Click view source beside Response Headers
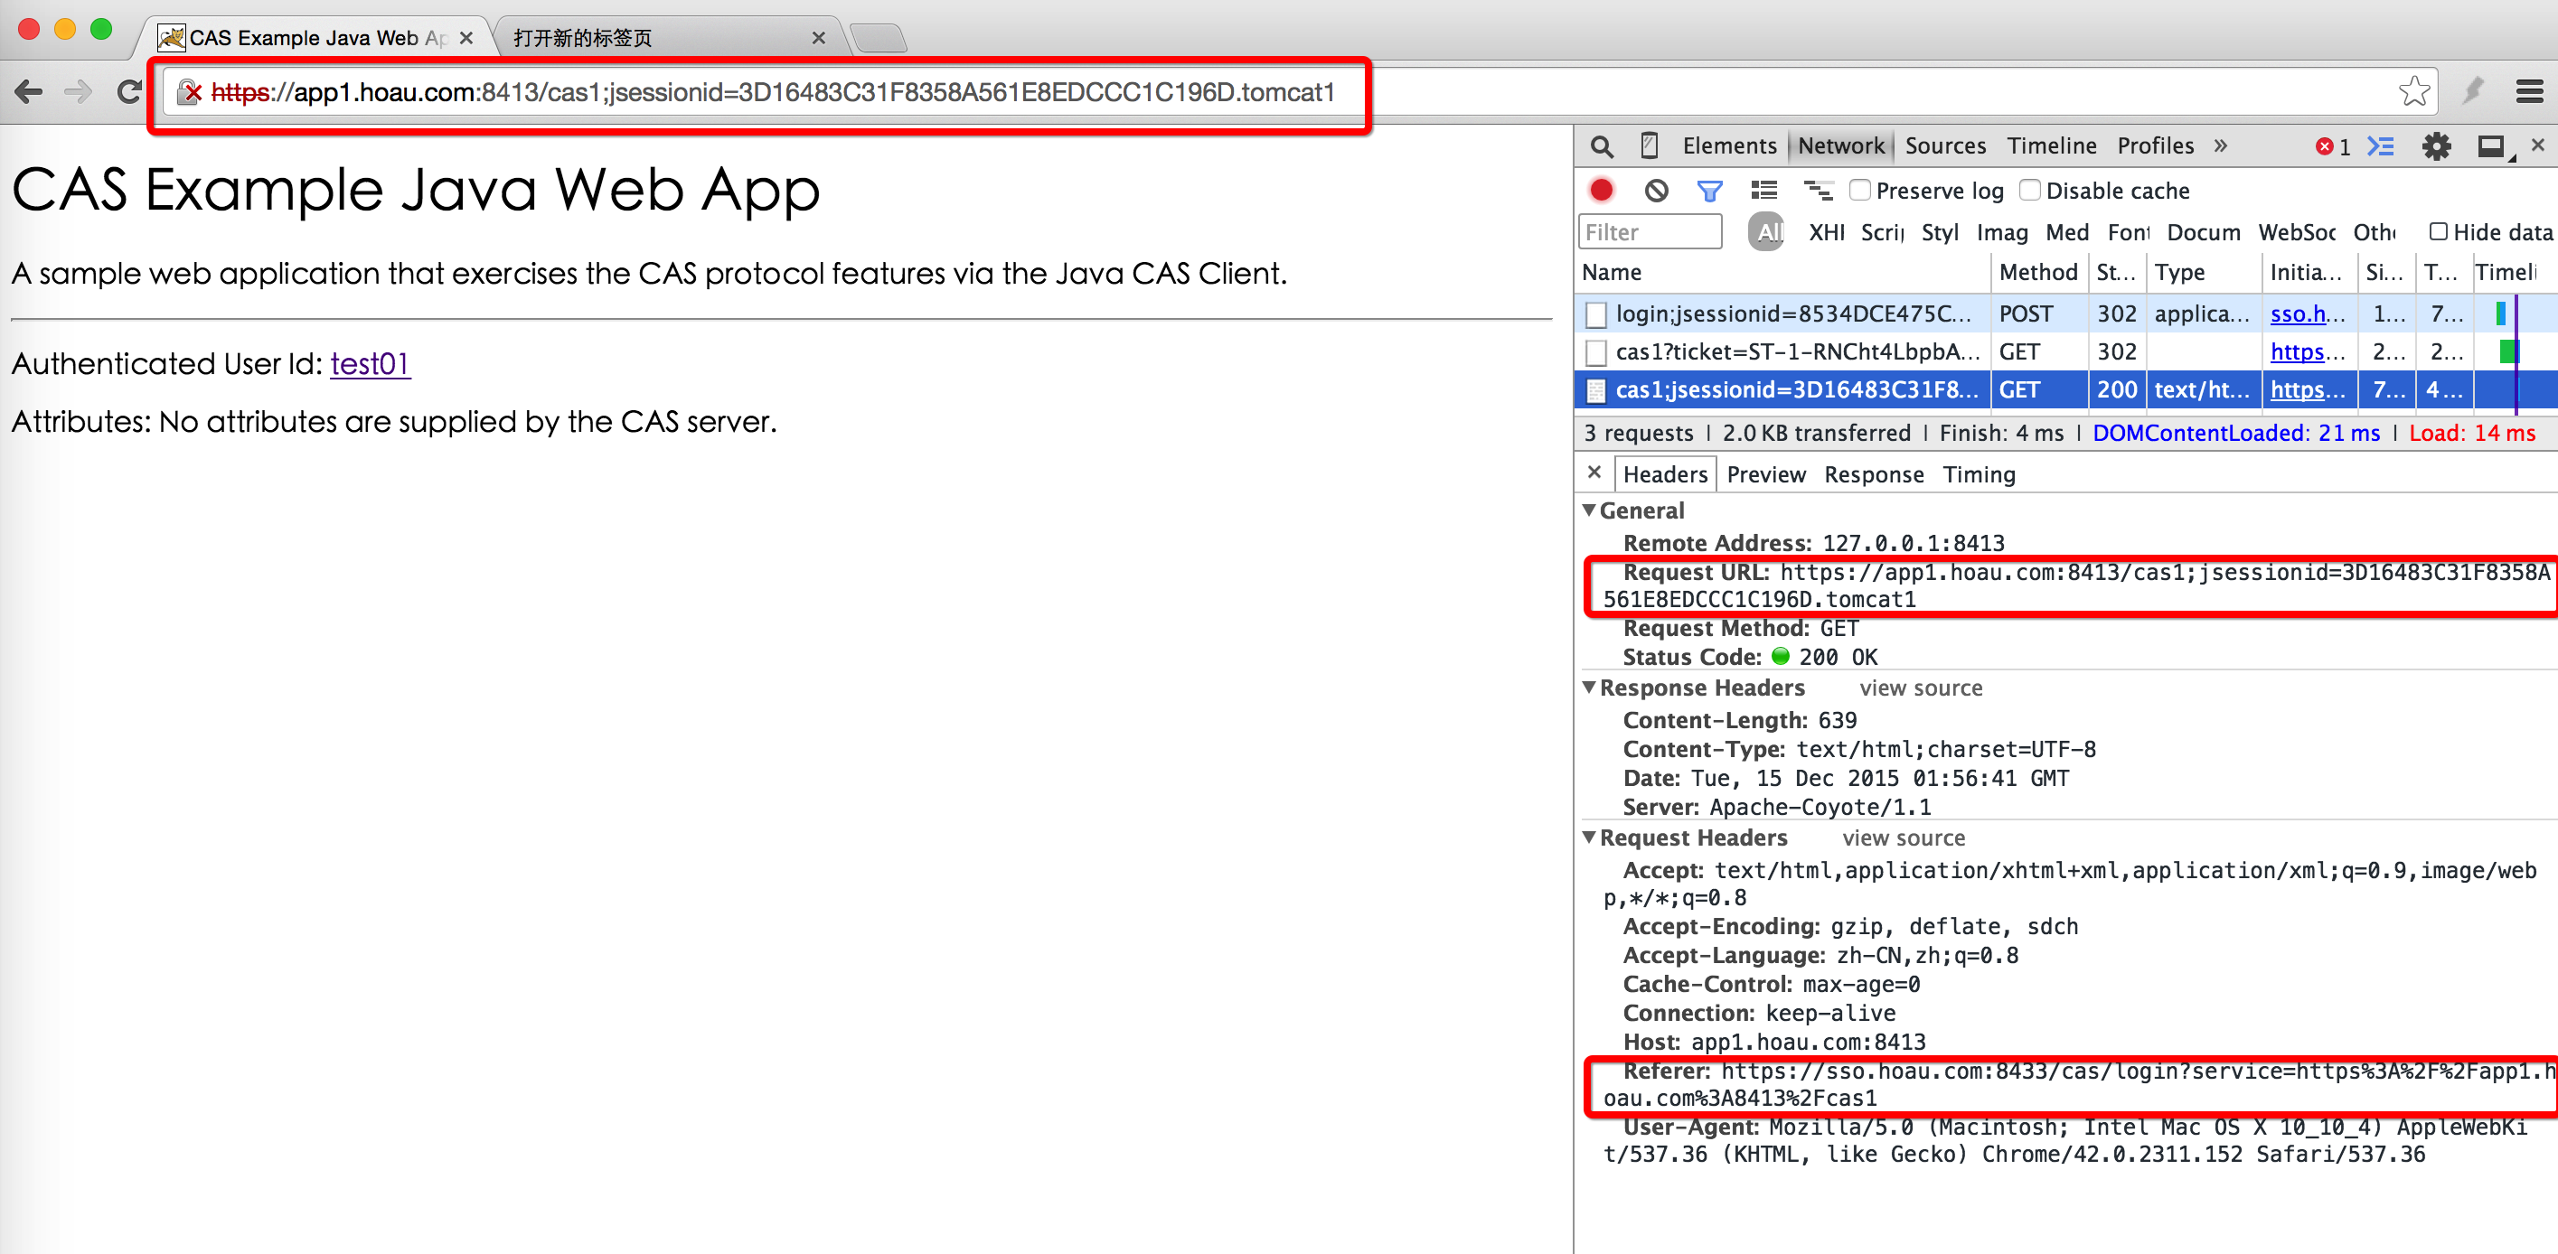This screenshot has width=2558, height=1254. 1920,688
